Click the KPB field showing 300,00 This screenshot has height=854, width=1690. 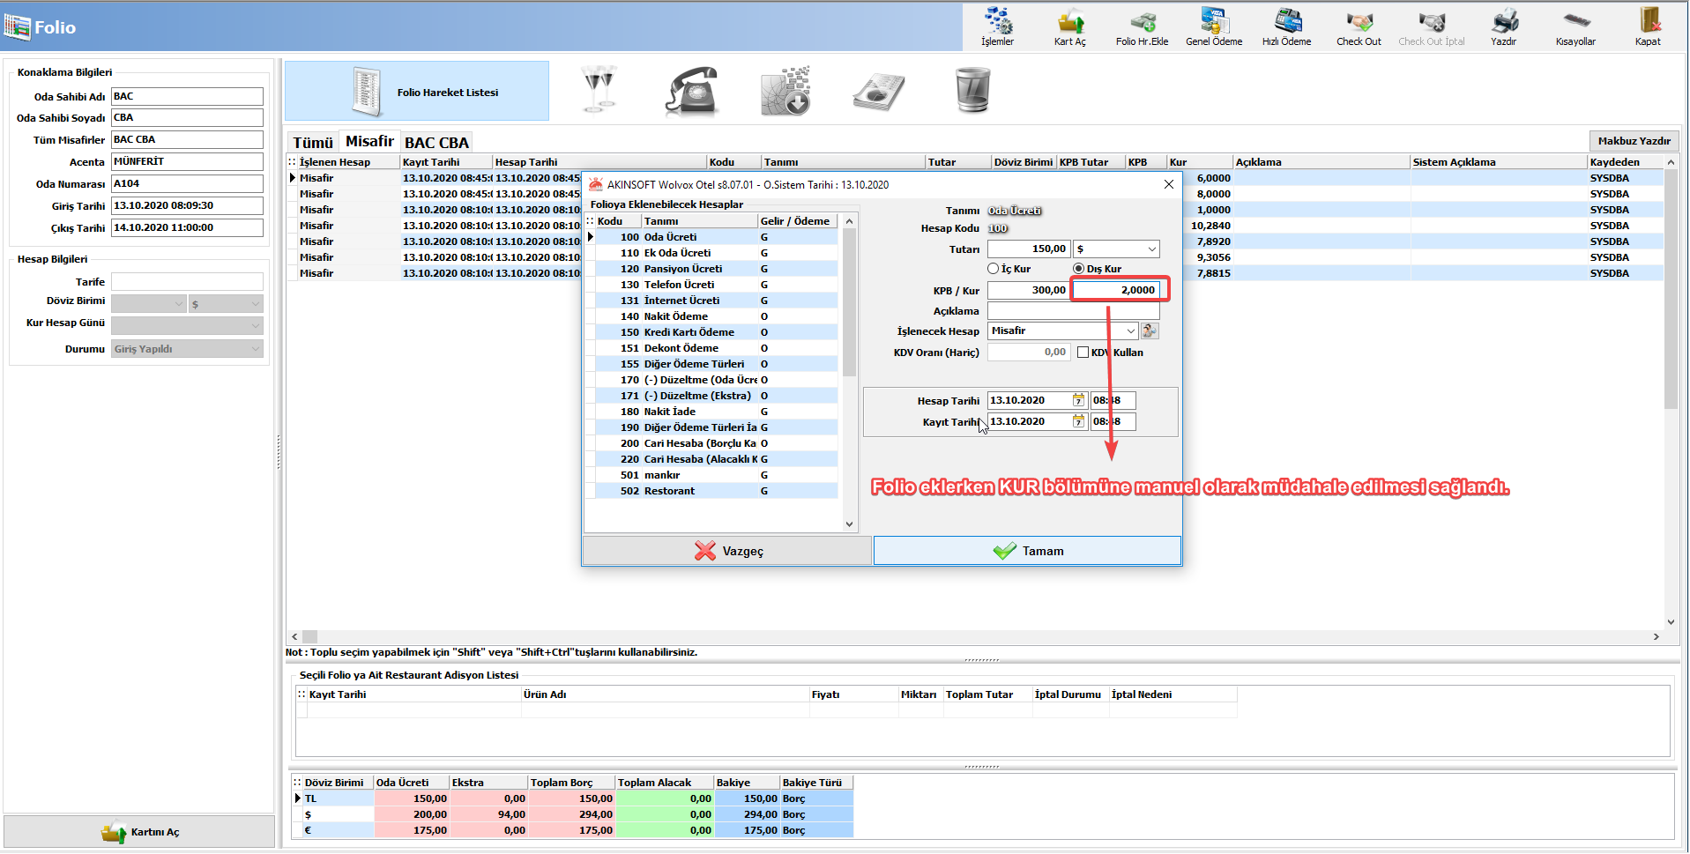pyautogui.click(x=1029, y=290)
